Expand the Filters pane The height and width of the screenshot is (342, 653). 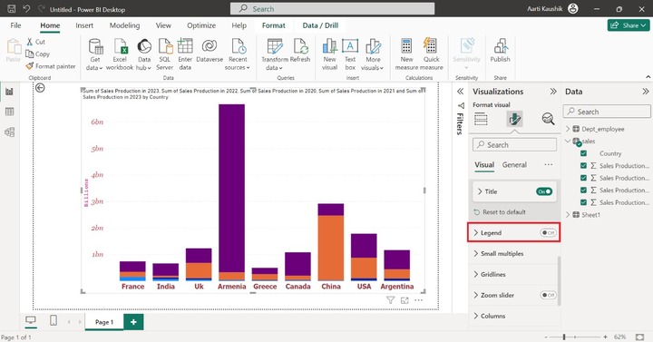[460, 92]
